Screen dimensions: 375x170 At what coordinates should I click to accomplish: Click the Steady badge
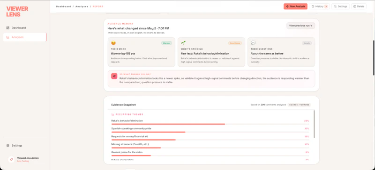click(307, 43)
